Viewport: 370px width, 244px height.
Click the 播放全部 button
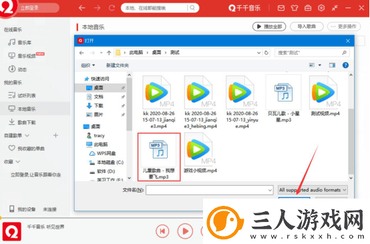coord(269,27)
